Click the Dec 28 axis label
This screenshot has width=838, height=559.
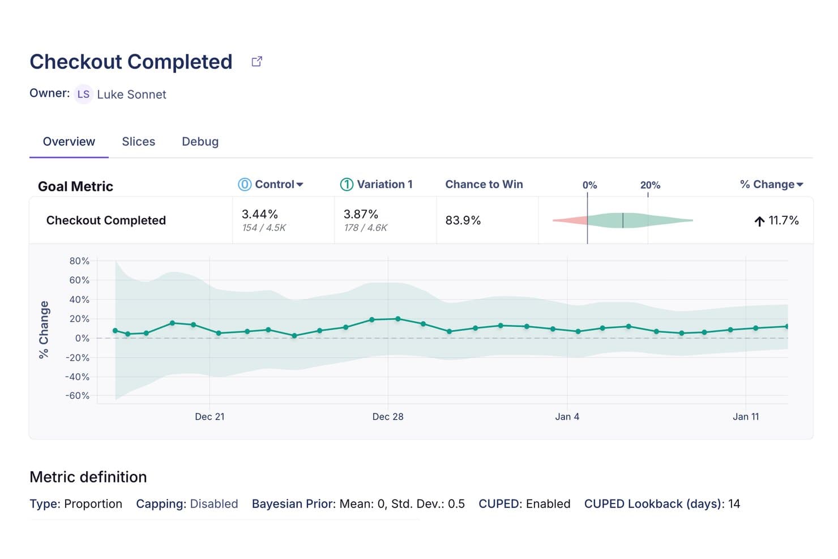tap(388, 417)
